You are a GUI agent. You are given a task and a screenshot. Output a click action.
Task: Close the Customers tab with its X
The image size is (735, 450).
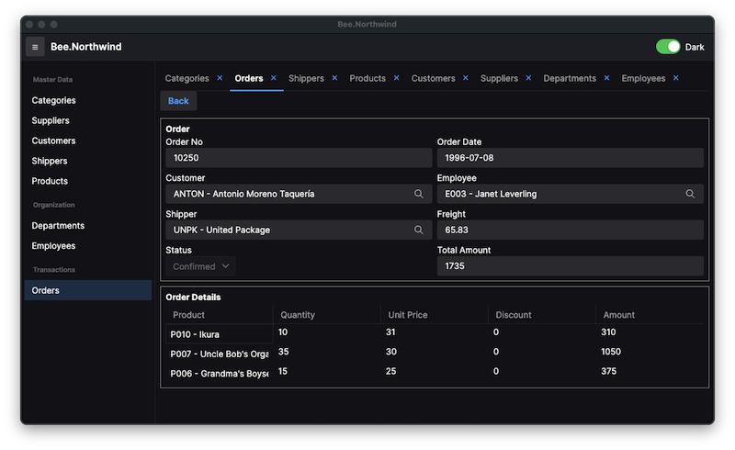[466, 78]
